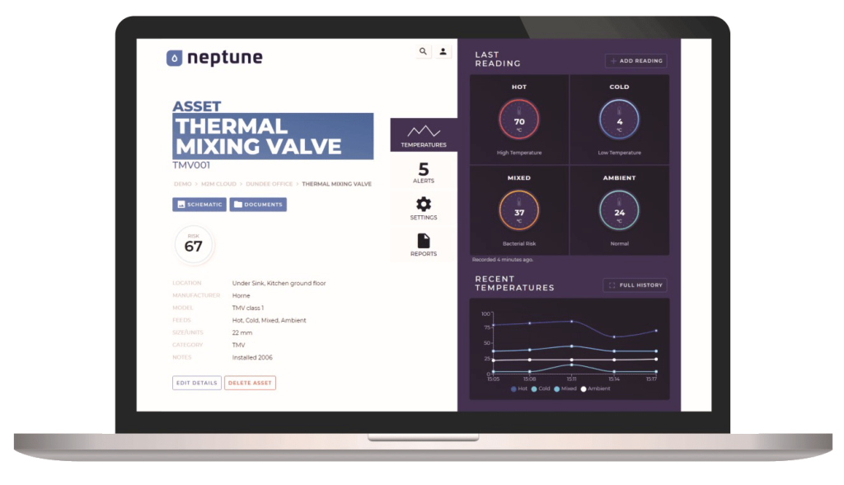Click the DELETE ASSET button

[250, 383]
